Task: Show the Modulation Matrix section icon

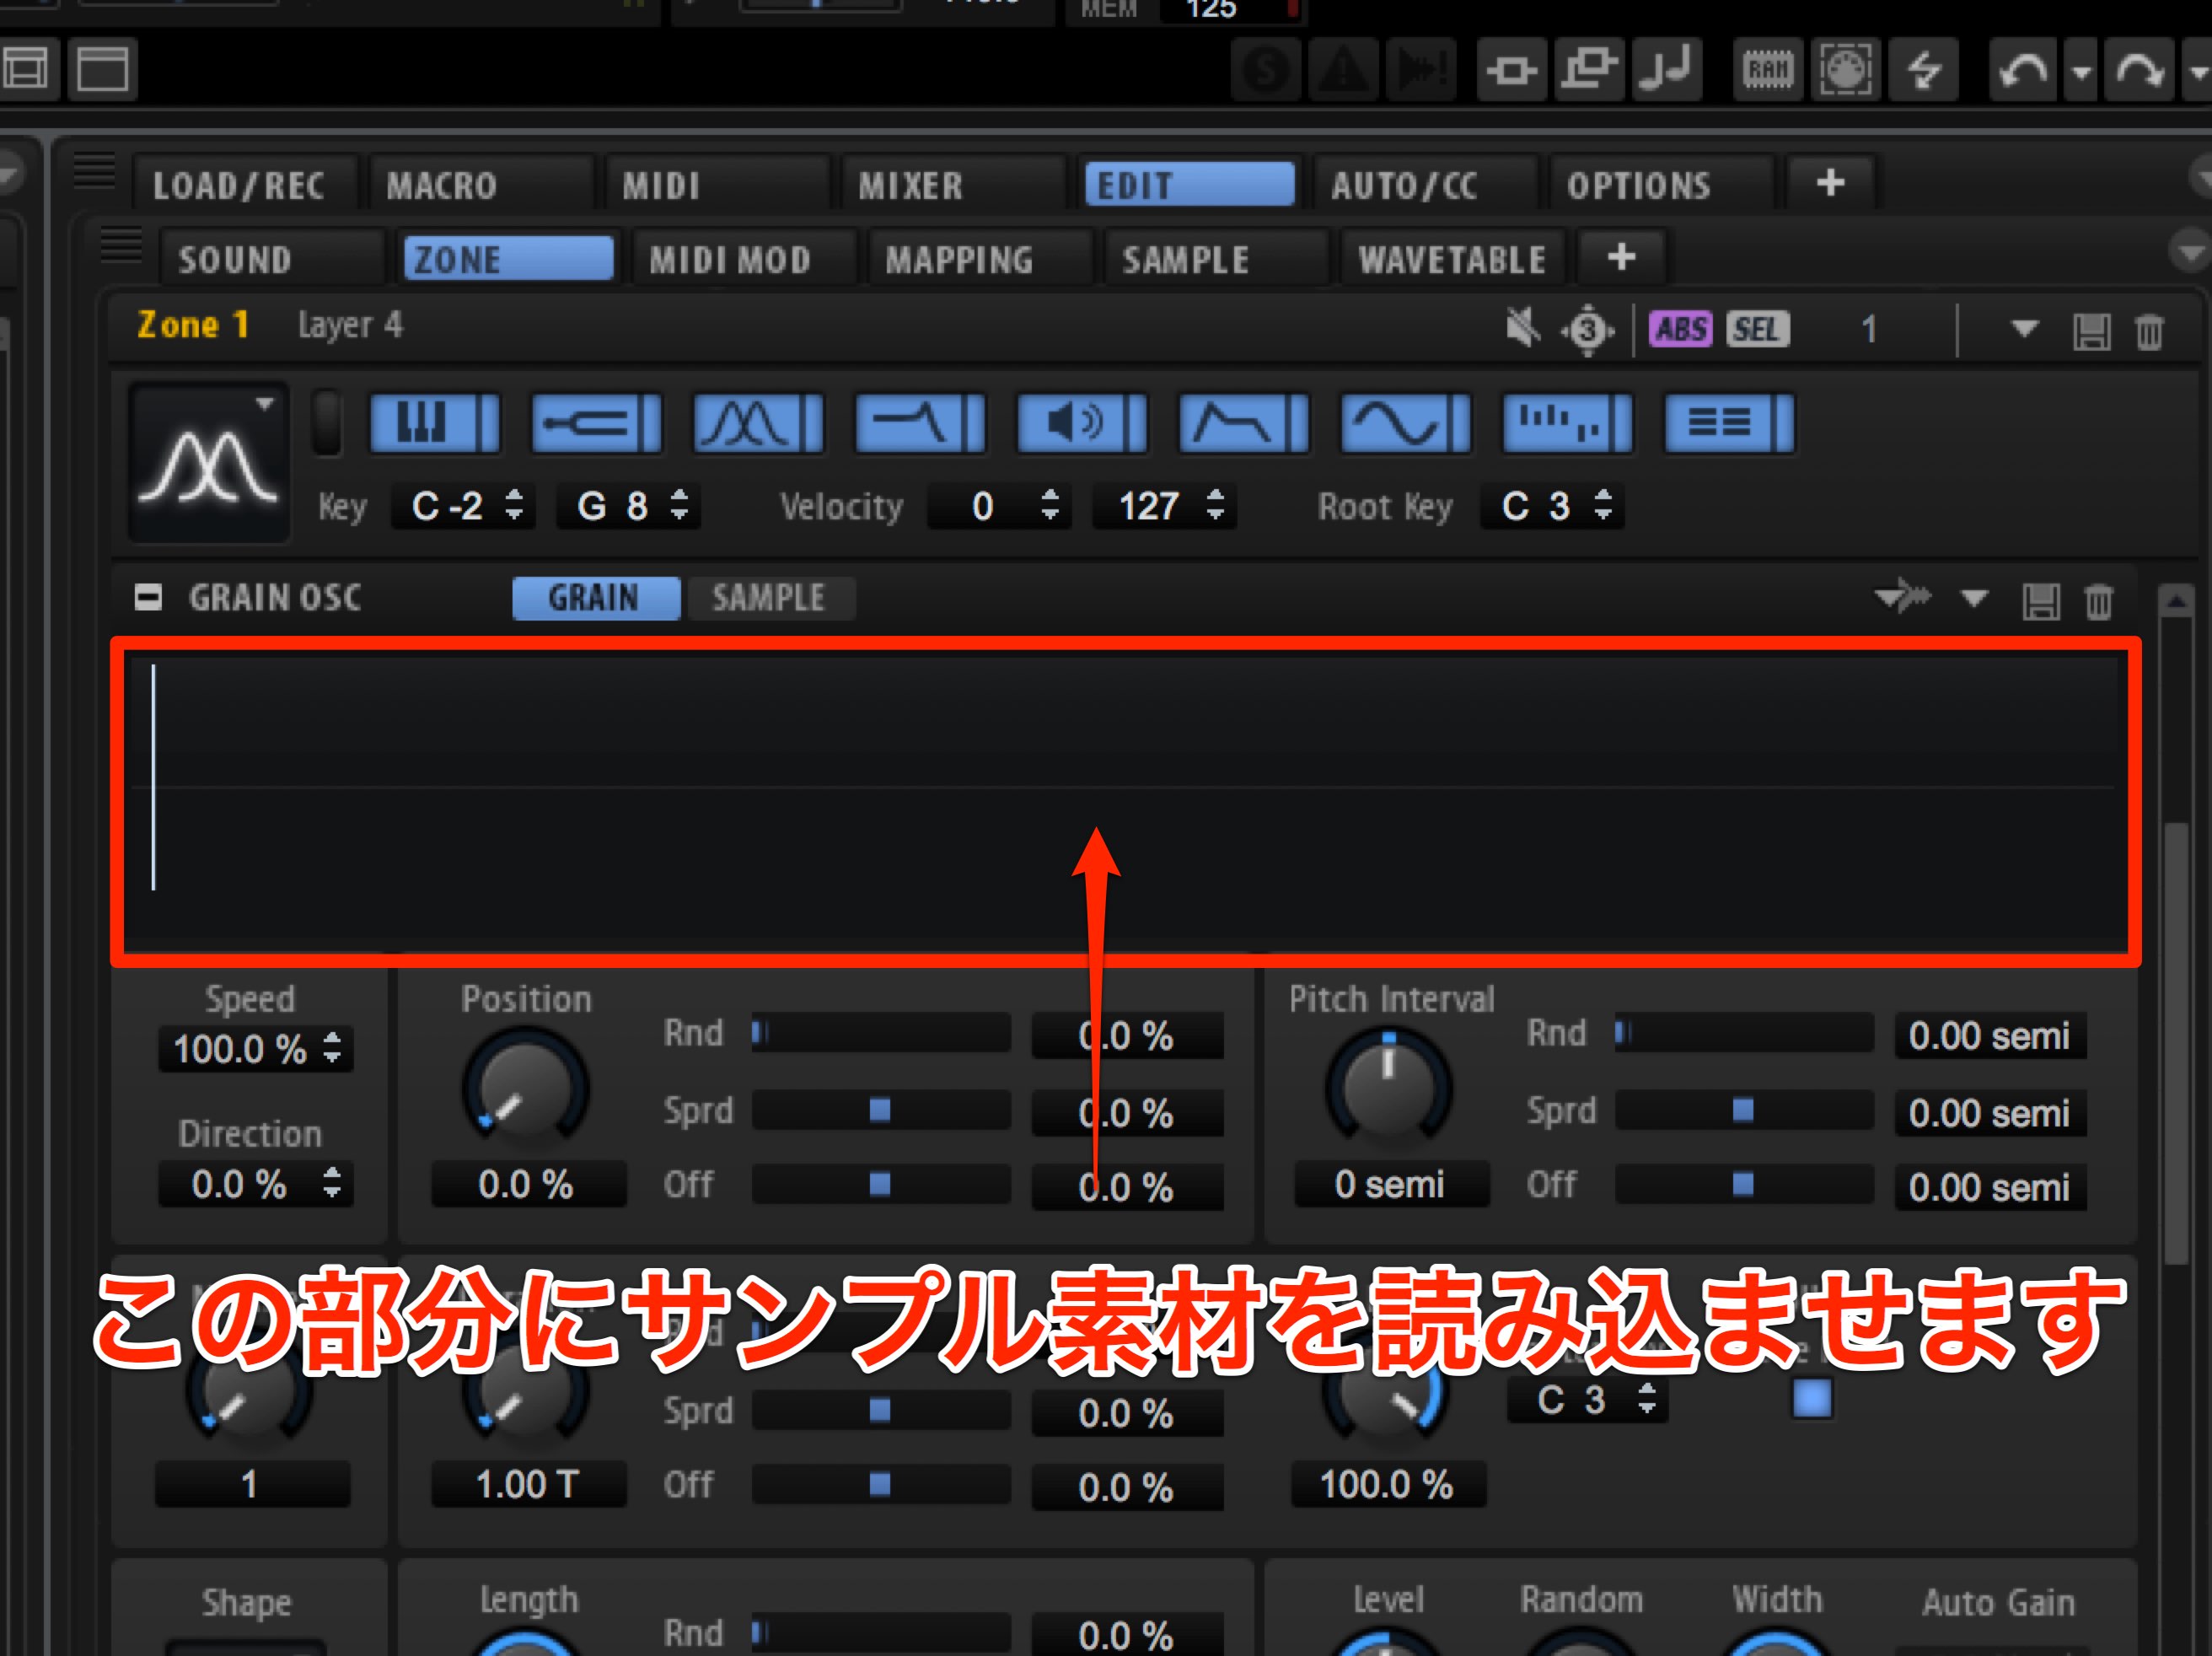Action: (x=1730, y=423)
